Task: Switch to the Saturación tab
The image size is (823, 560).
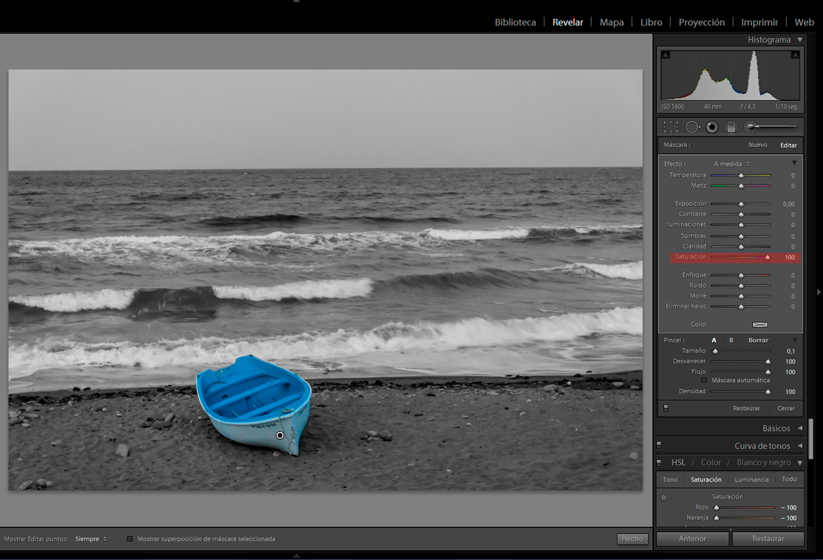Action: click(x=706, y=479)
